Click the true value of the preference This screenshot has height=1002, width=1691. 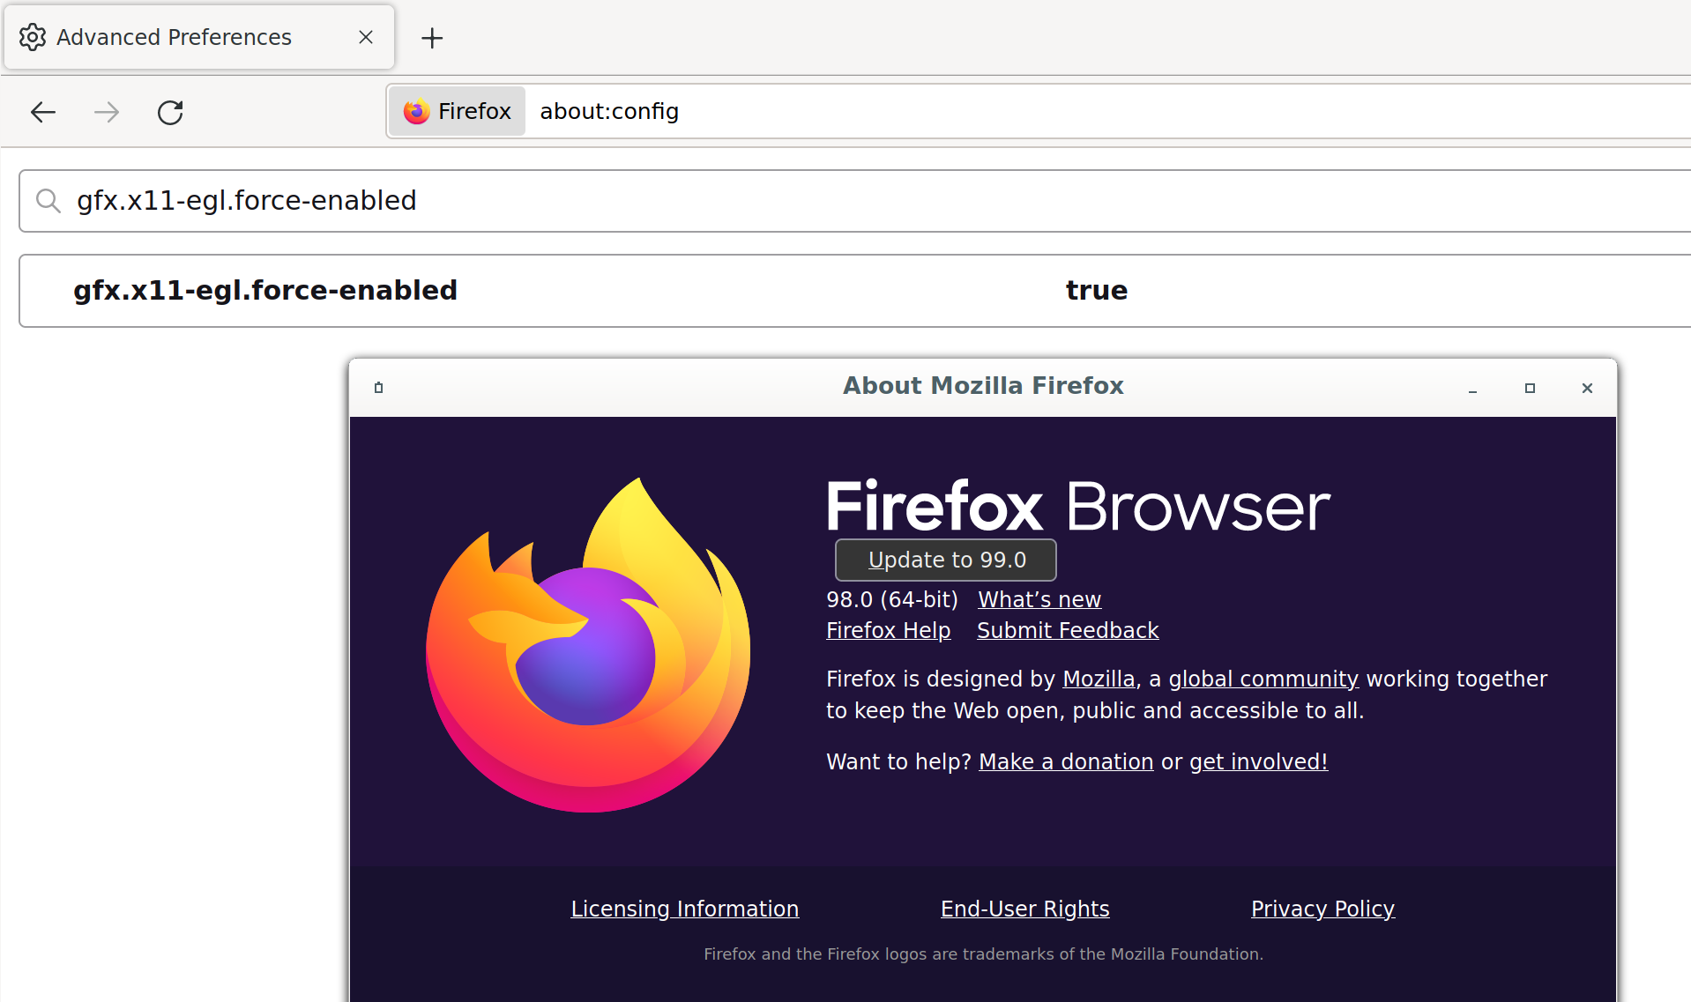coord(1097,290)
